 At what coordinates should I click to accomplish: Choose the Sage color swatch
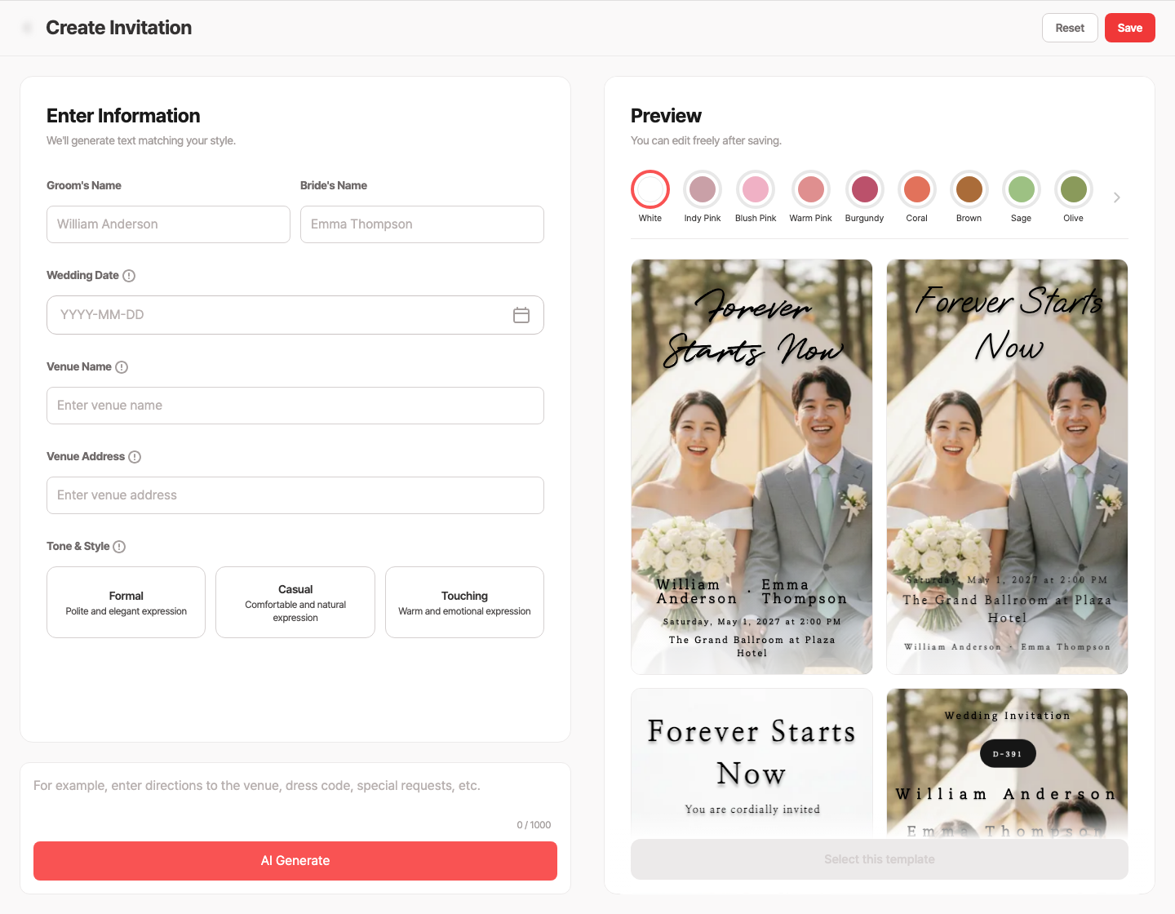[1022, 189]
